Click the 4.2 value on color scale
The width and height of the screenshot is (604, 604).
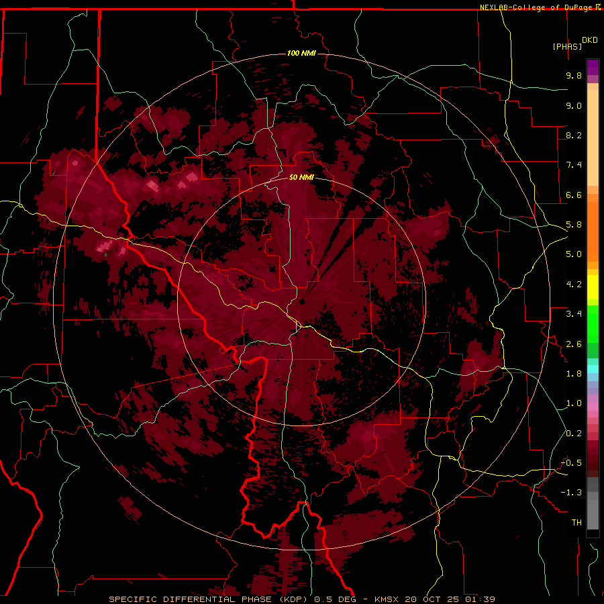(x=574, y=285)
